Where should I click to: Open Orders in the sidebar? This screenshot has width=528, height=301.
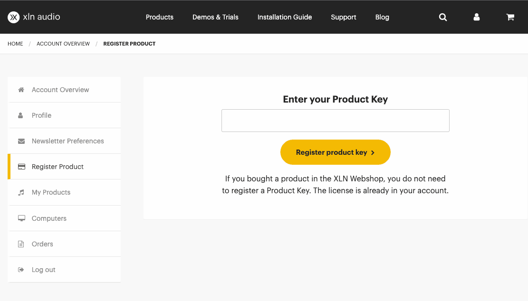pos(42,244)
